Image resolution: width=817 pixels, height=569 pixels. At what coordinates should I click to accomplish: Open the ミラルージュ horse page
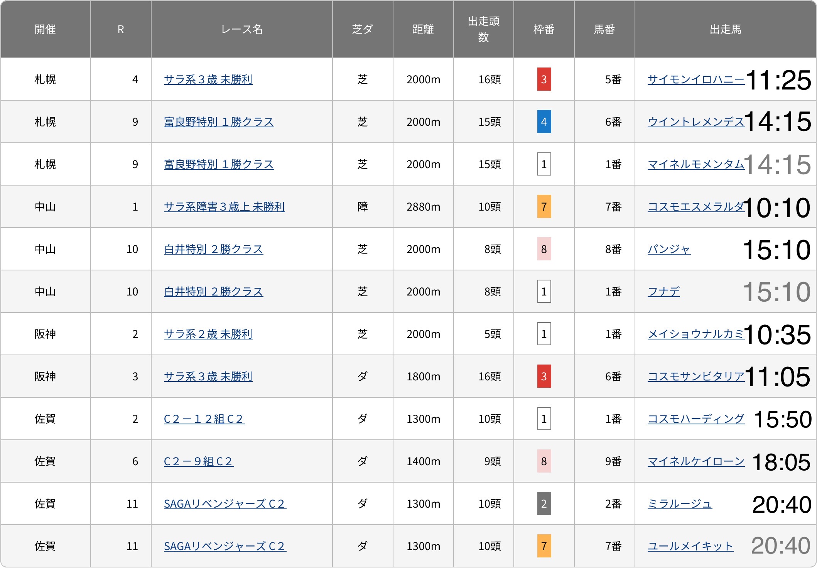[680, 504]
